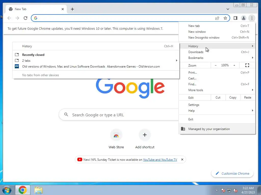Open full History with Ctrl+H entry

(96, 46)
